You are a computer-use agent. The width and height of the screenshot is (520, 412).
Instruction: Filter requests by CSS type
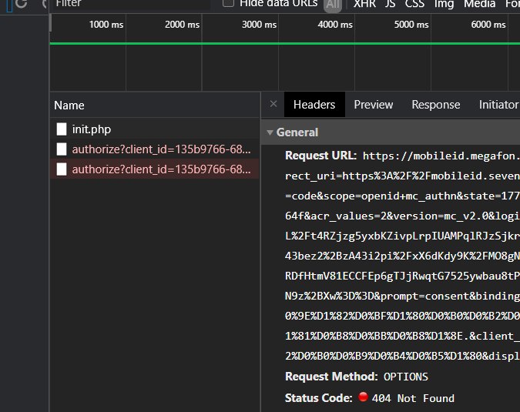[x=414, y=4]
